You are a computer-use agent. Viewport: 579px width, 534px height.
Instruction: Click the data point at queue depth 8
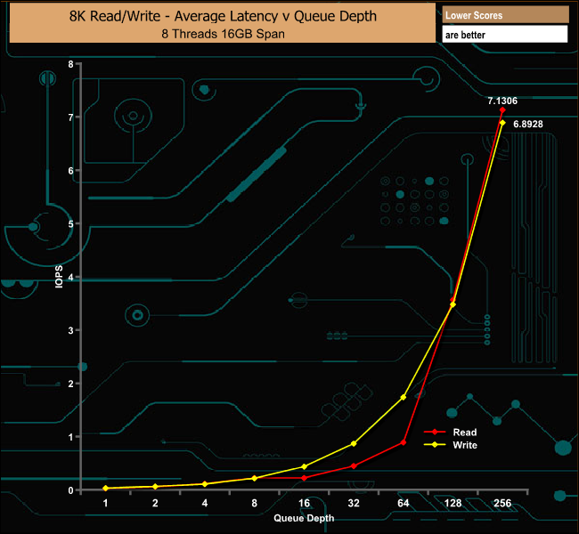point(255,478)
